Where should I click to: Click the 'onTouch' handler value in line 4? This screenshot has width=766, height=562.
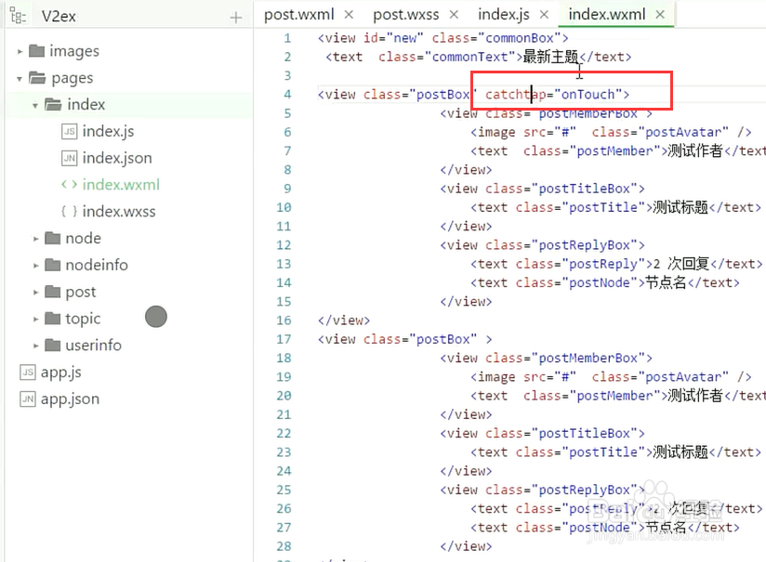[588, 94]
